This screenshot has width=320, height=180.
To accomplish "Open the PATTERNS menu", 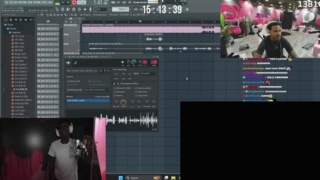I will [22, 2].
